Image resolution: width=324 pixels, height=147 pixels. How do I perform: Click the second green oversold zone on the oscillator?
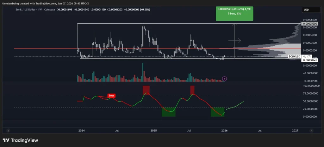coord(217,112)
